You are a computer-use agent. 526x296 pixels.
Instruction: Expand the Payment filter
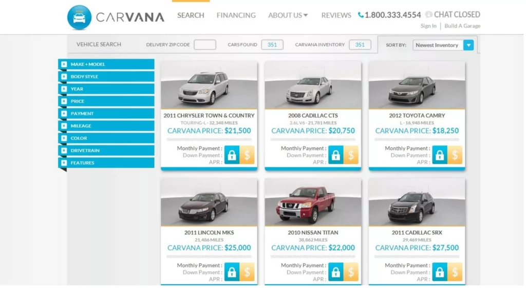point(106,114)
